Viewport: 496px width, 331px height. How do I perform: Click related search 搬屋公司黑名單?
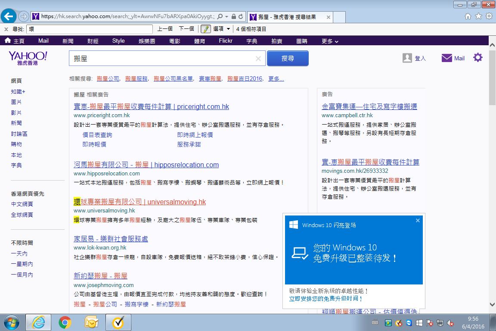point(173,79)
